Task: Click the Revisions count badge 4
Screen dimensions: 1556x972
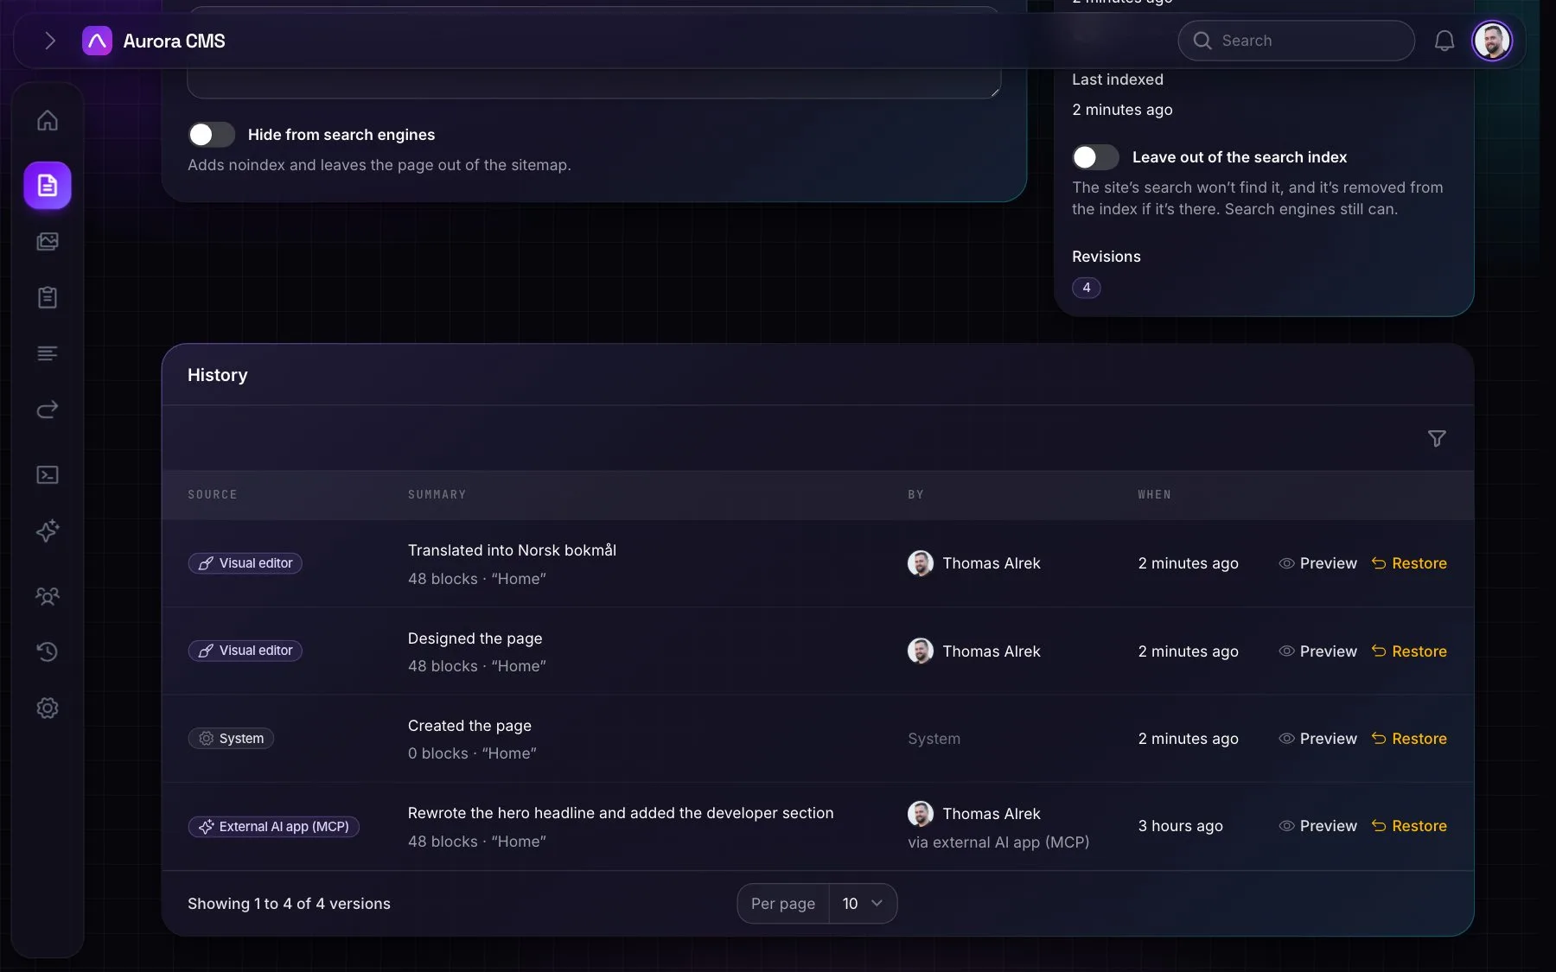Action: tap(1086, 288)
